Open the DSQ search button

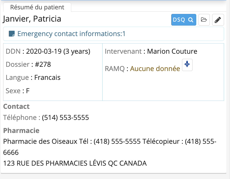[x=183, y=20]
